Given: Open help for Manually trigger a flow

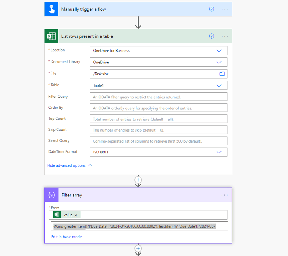Looking at the screenshot, I should click(211, 9).
